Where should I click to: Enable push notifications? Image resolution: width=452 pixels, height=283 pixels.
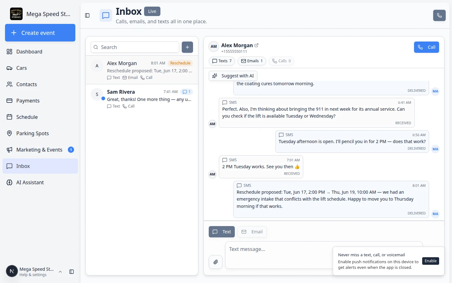tap(431, 261)
